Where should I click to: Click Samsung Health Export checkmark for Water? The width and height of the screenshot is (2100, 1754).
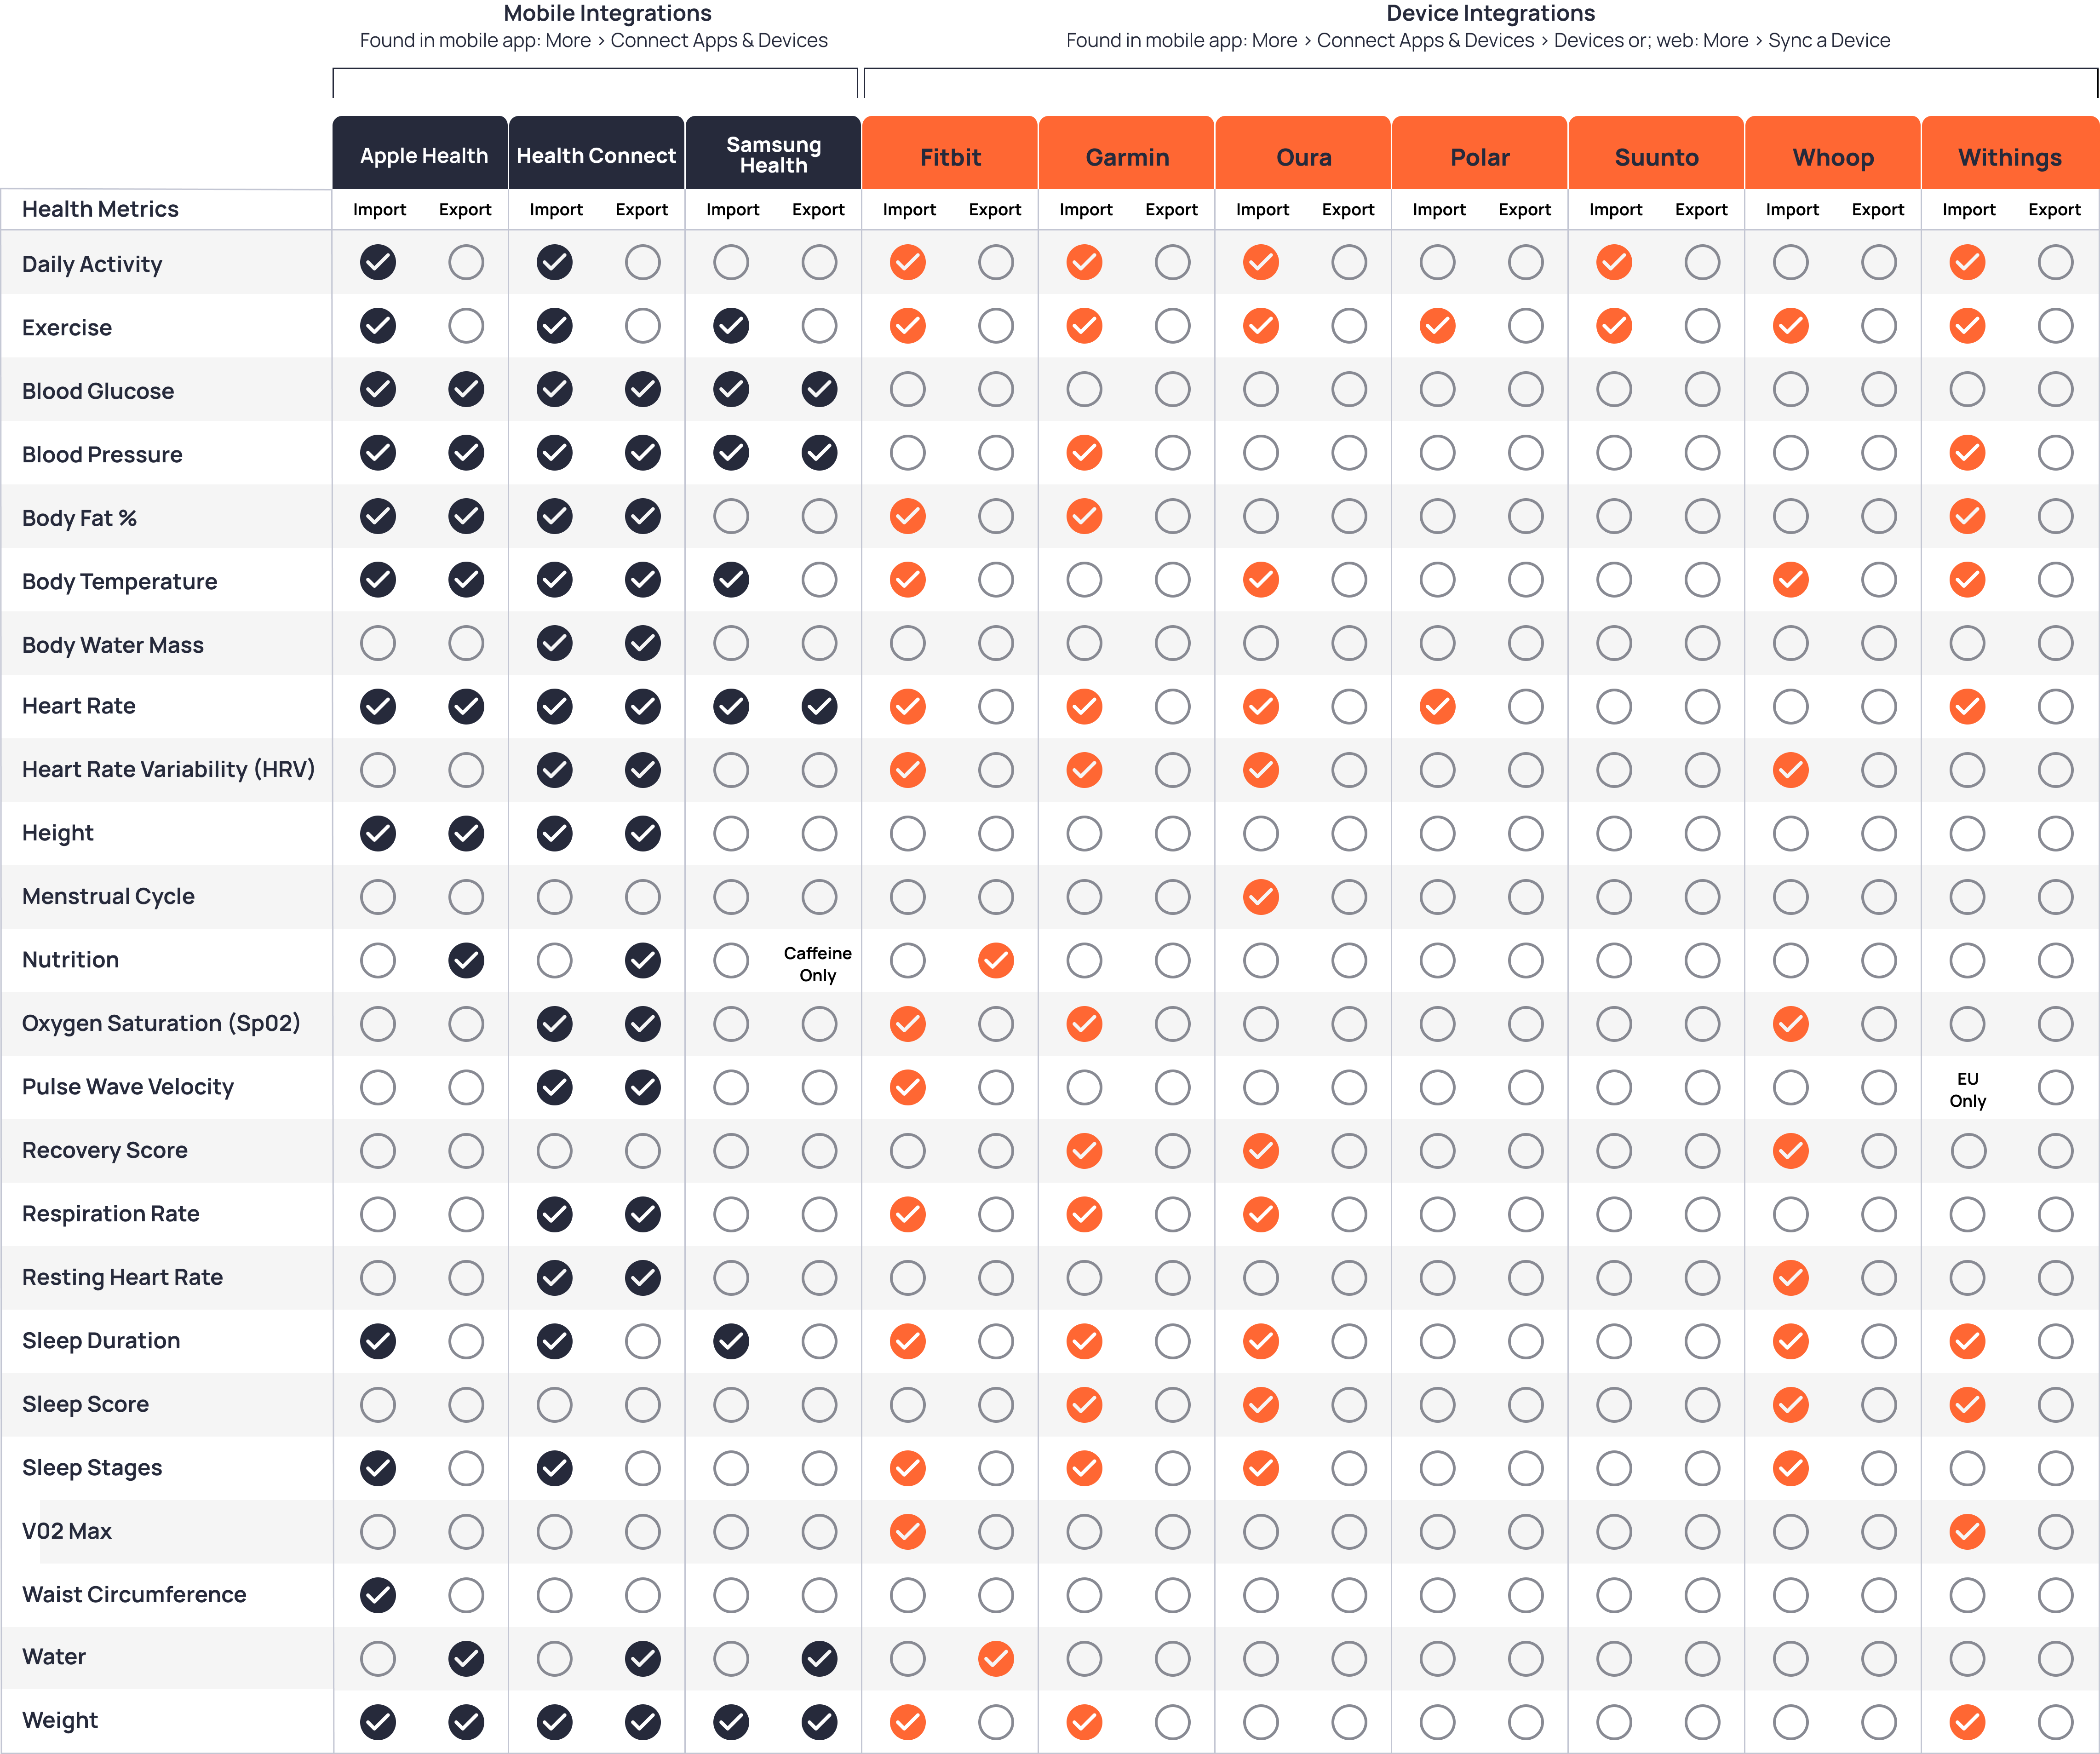tap(819, 1659)
